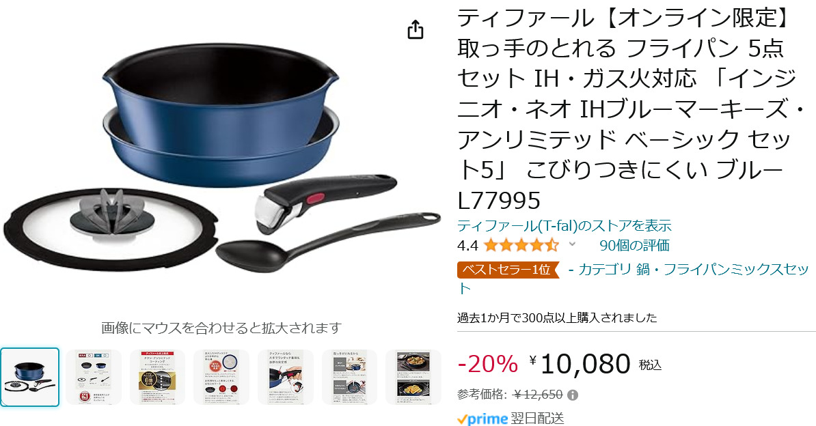
Task: Click the prime logo badge
Action: point(482,418)
